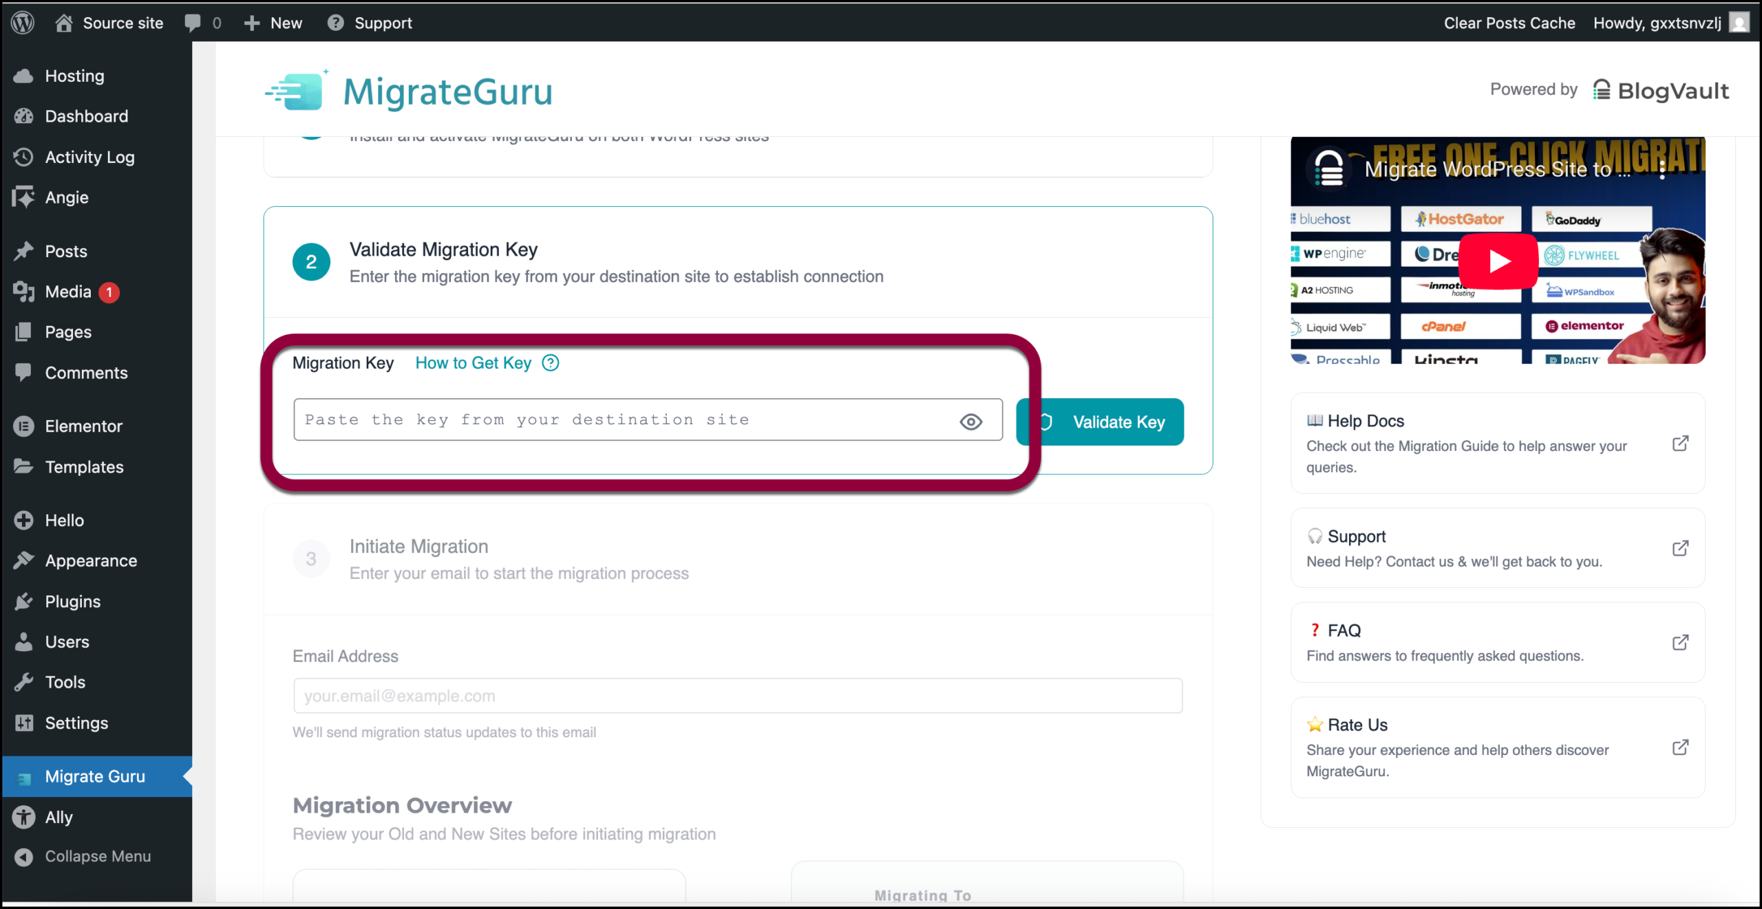Open Media menu with notification badge
Screen dimensions: 1762x909
67,292
